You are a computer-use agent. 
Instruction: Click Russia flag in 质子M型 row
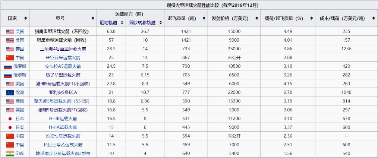(x=8, y=75)
